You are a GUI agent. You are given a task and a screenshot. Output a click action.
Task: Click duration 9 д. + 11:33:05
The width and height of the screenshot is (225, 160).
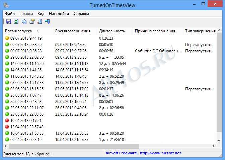111,57
